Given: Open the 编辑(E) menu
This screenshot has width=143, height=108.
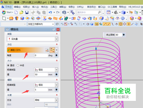Looking at the screenshot, I should point(17,7).
